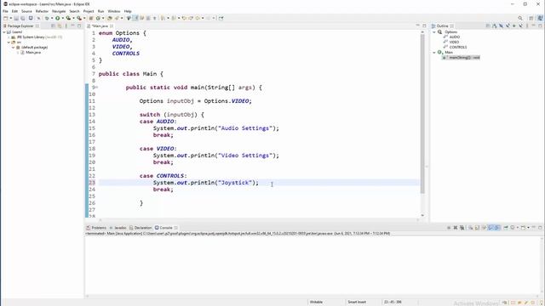Collapse the Main class in Outline
This screenshot has width=545, height=306.
434,53
